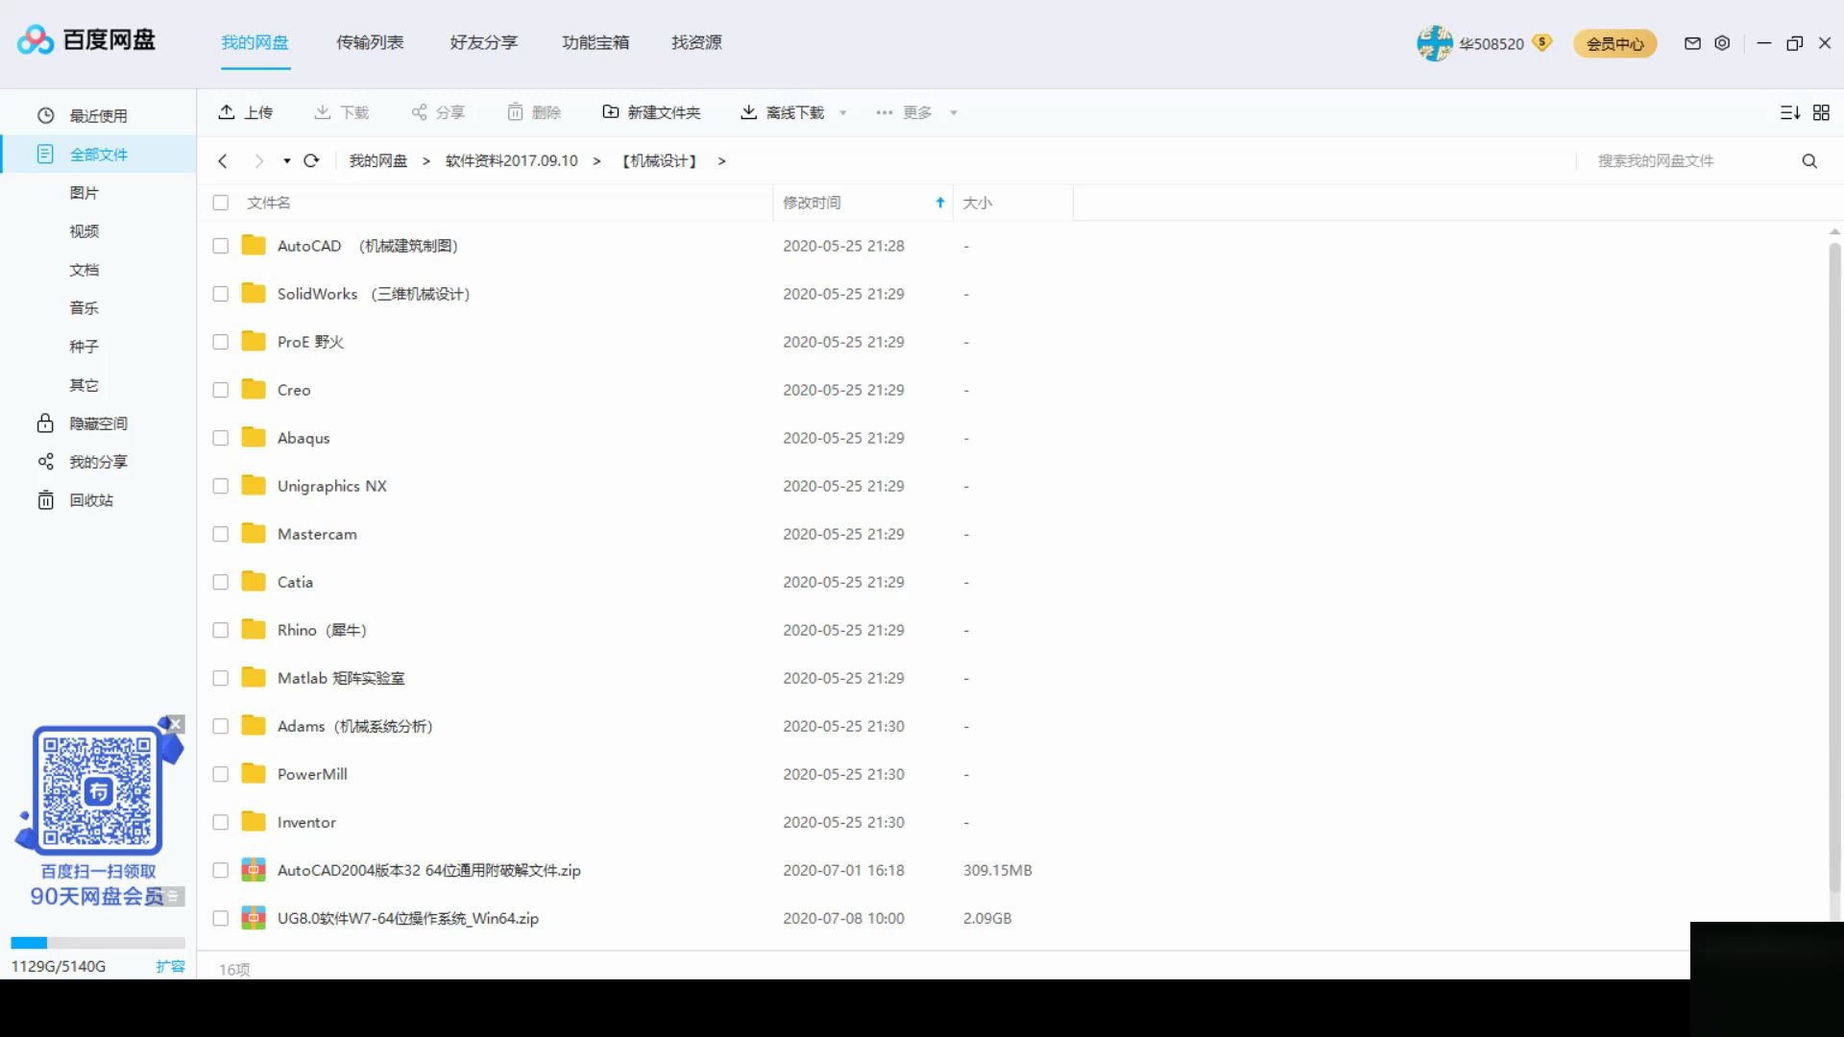Click the sort order icon
Image resolution: width=1844 pixels, height=1037 pixels.
(x=1790, y=112)
